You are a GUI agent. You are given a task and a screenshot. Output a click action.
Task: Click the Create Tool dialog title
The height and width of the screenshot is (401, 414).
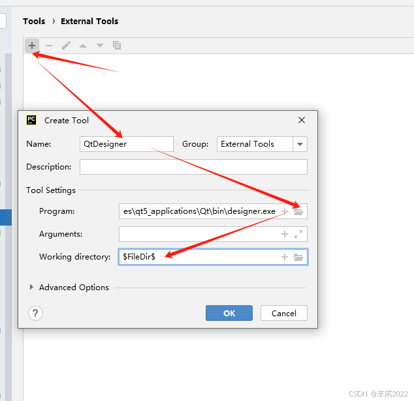coord(67,121)
